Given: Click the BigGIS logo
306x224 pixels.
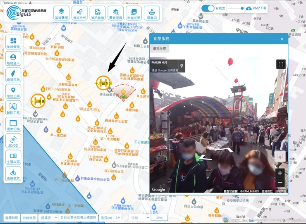Looking at the screenshot, I should pos(26,13).
